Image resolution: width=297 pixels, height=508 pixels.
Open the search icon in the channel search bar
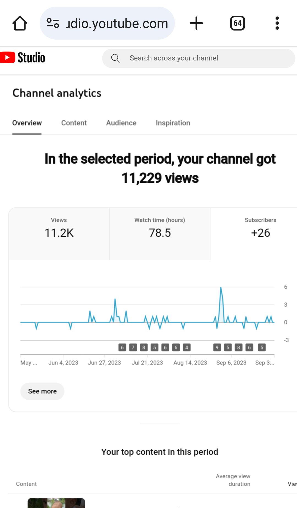[116, 58]
